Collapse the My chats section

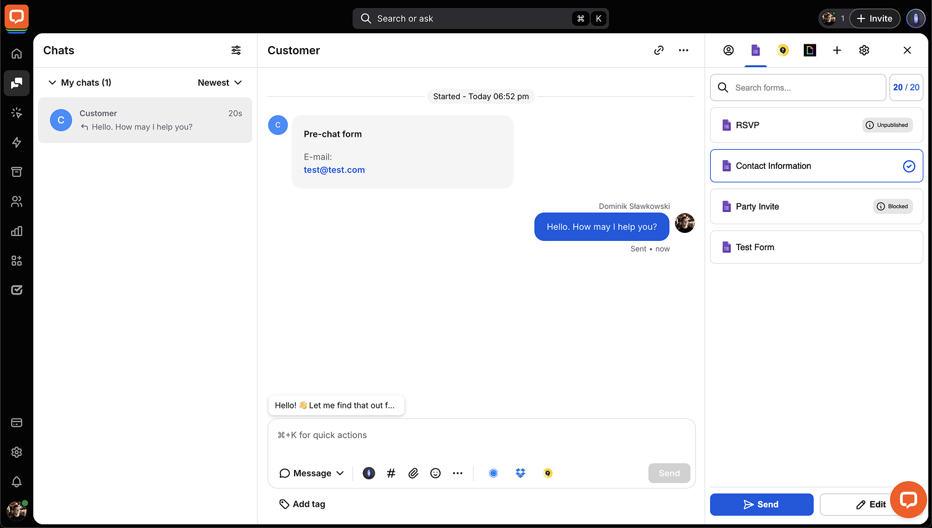(x=52, y=83)
